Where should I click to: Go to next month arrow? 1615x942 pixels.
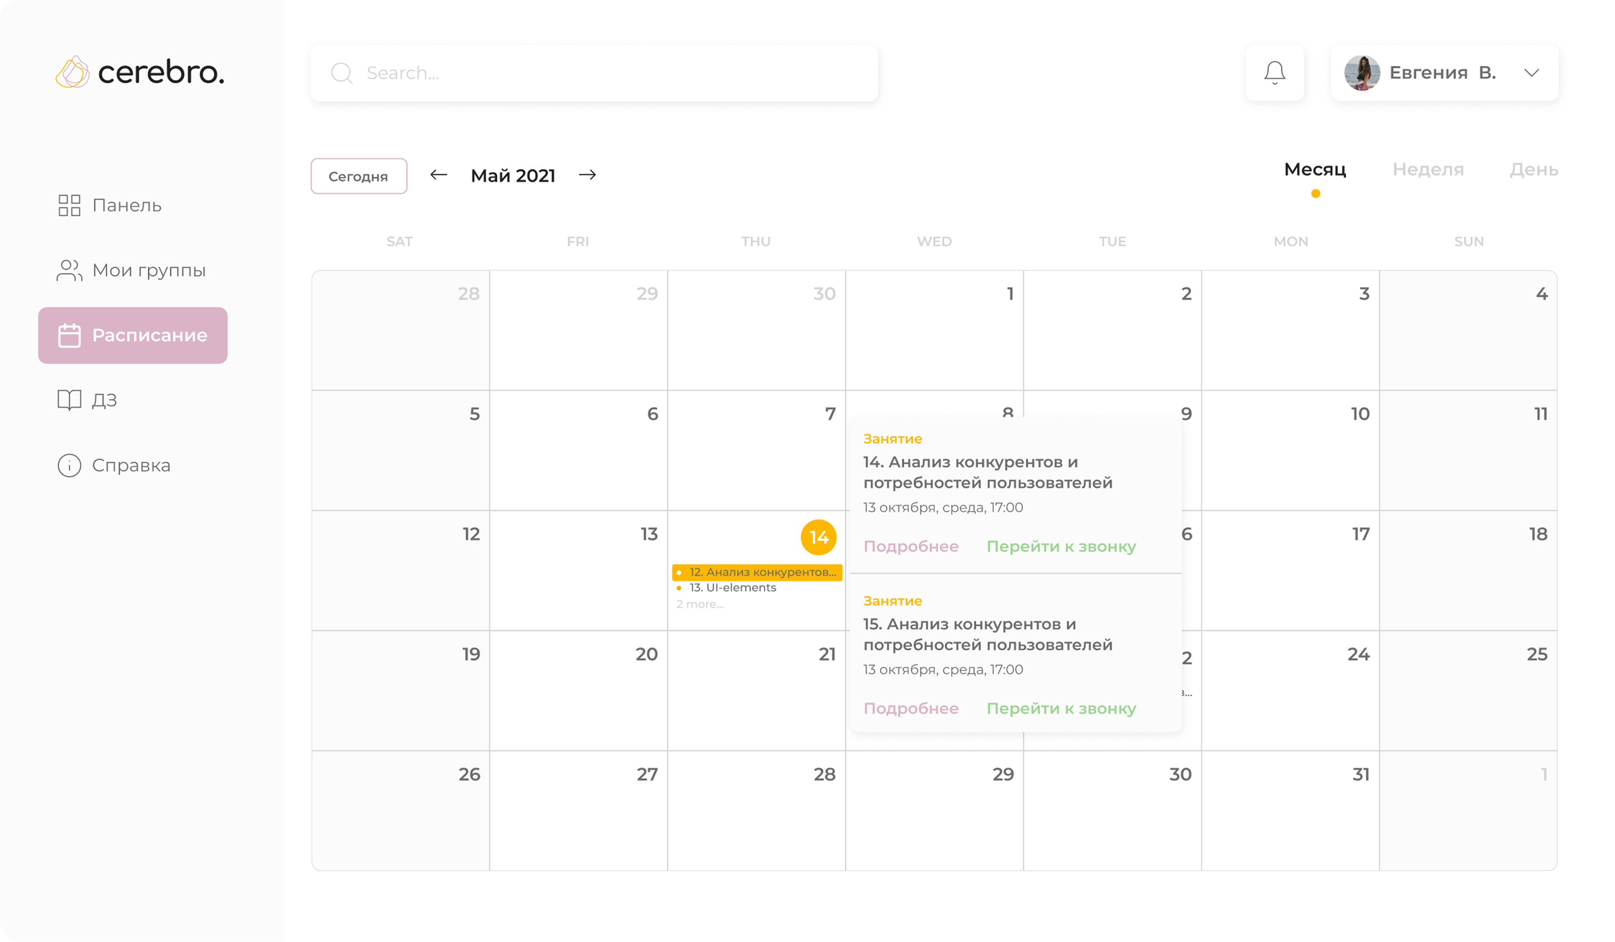pyautogui.click(x=587, y=175)
